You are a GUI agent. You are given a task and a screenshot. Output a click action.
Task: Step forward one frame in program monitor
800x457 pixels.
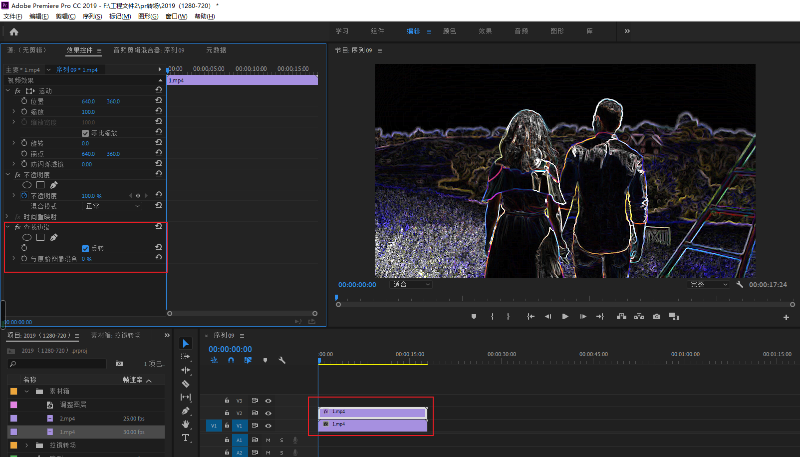583,317
